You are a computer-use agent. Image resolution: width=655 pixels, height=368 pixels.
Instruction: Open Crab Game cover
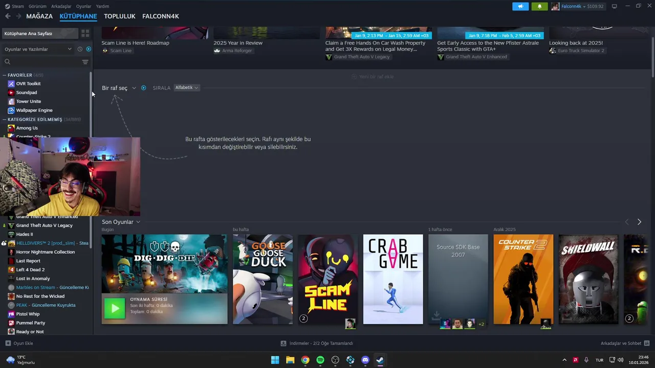pyautogui.click(x=393, y=279)
